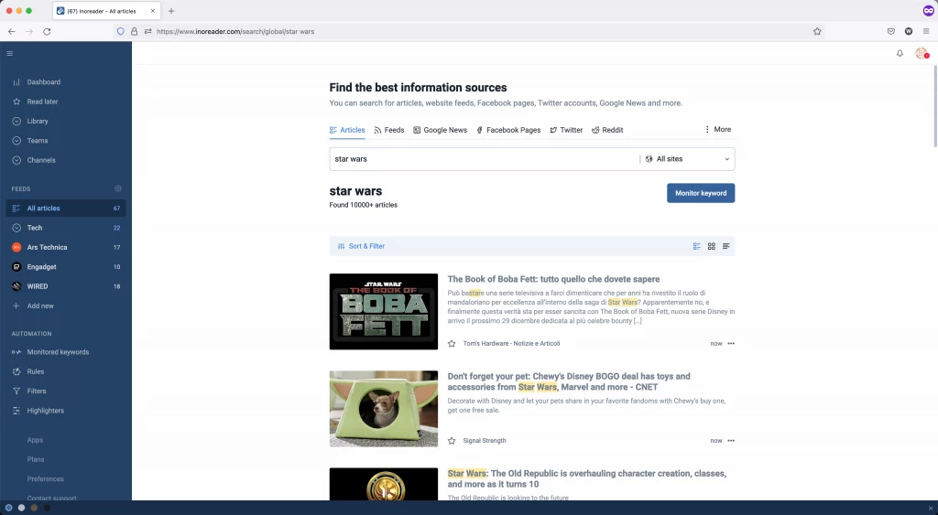Star the Boba Fett article

pyautogui.click(x=452, y=344)
